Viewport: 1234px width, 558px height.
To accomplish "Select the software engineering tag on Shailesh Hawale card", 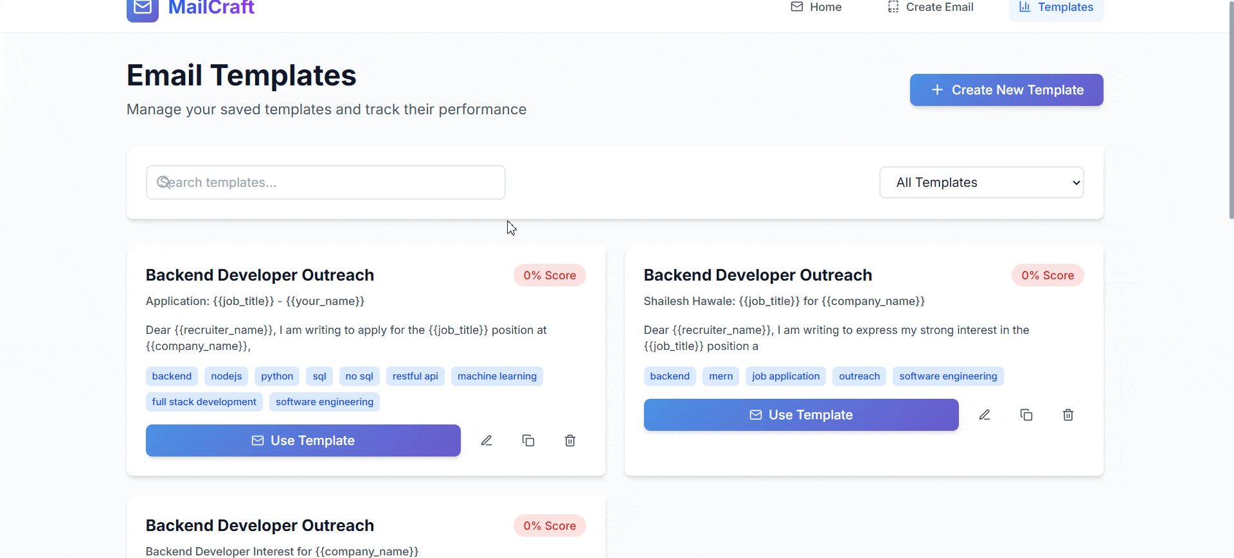I will pos(948,376).
